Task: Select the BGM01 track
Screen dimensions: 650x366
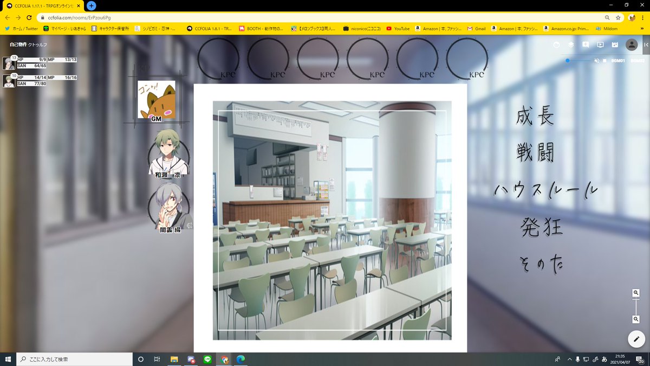Action: point(618,61)
